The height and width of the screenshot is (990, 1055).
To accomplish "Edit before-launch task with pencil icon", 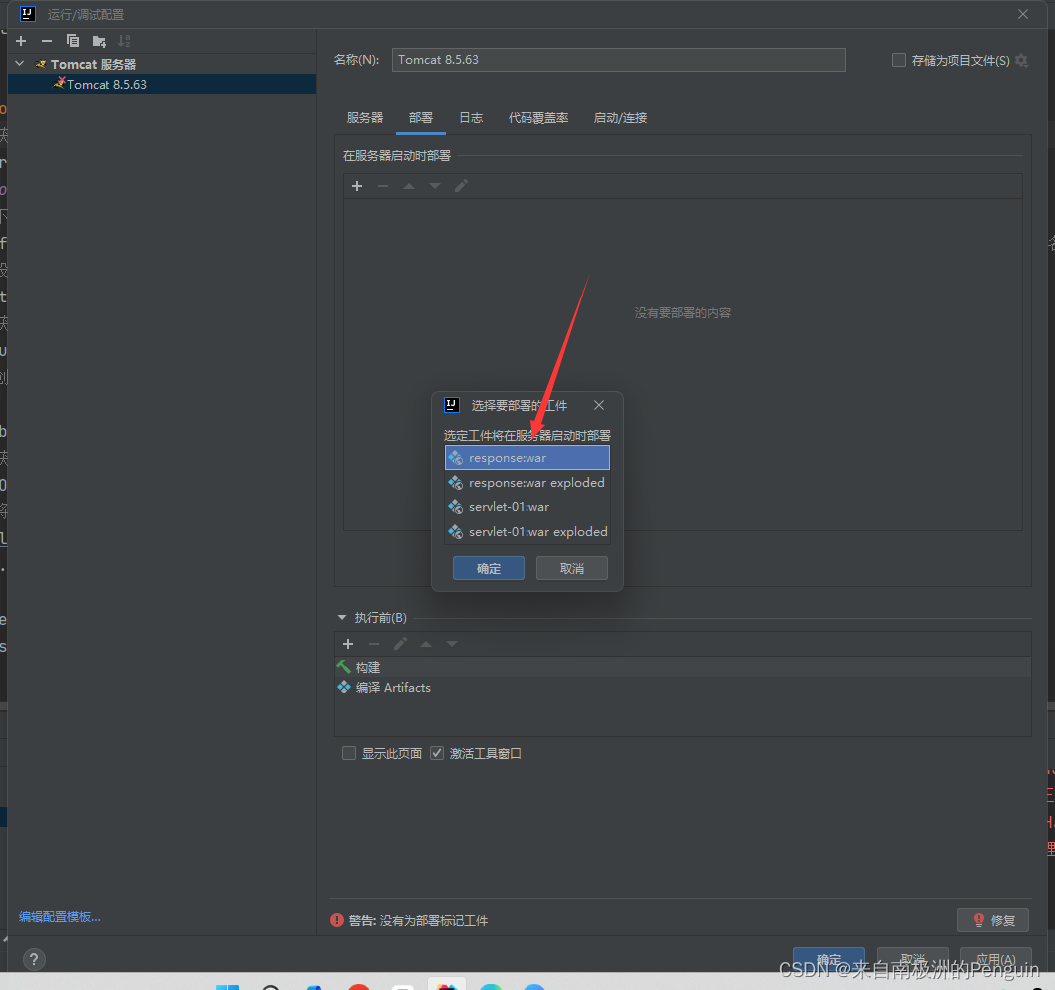I will [400, 644].
